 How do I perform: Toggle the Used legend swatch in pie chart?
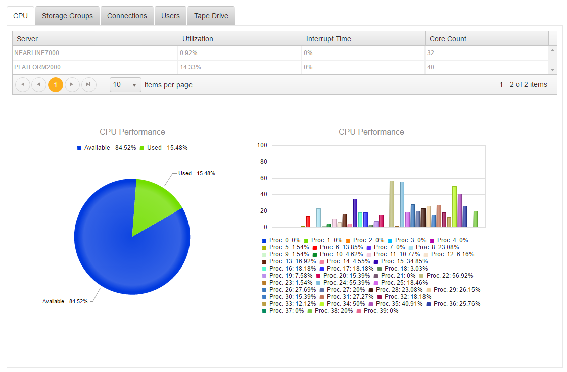click(142, 148)
